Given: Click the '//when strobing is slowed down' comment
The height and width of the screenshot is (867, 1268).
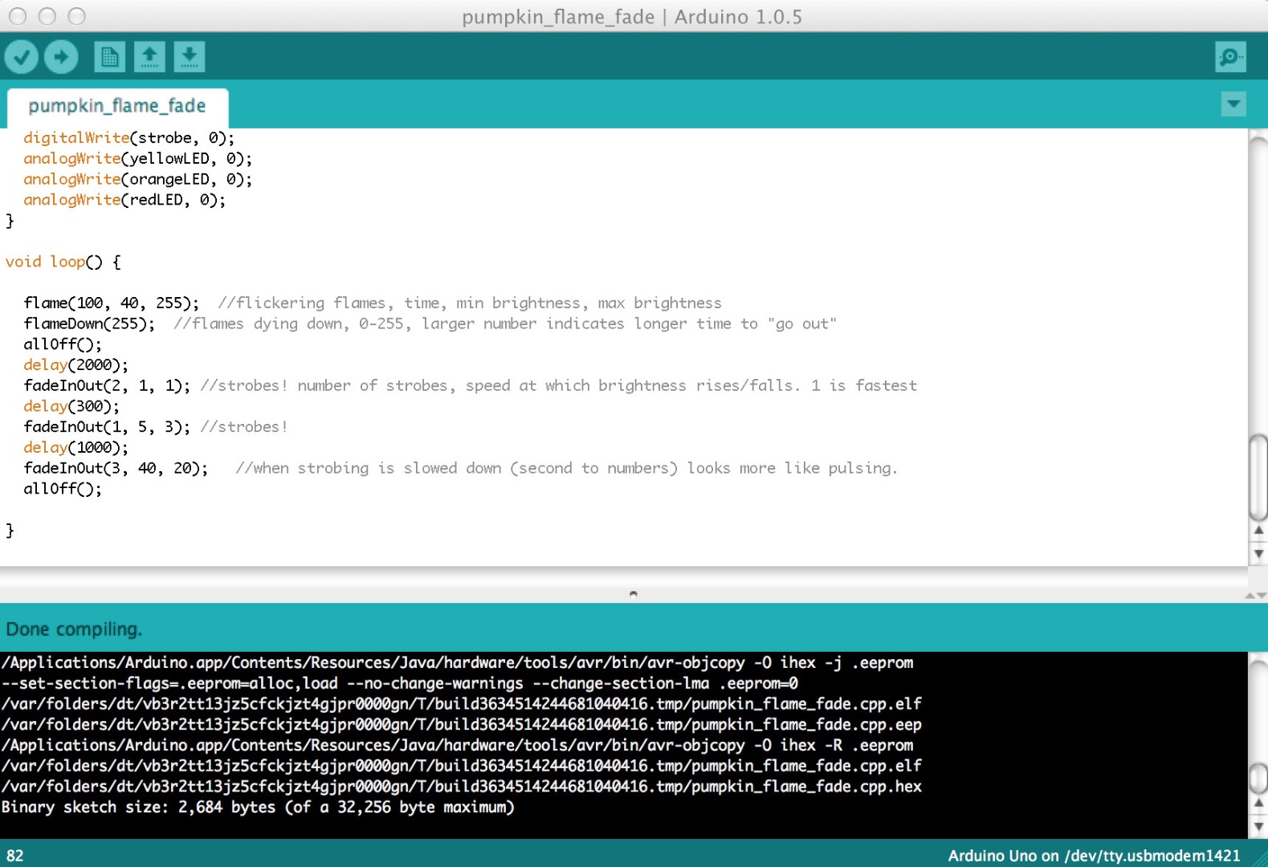Looking at the screenshot, I should pyautogui.click(x=567, y=468).
